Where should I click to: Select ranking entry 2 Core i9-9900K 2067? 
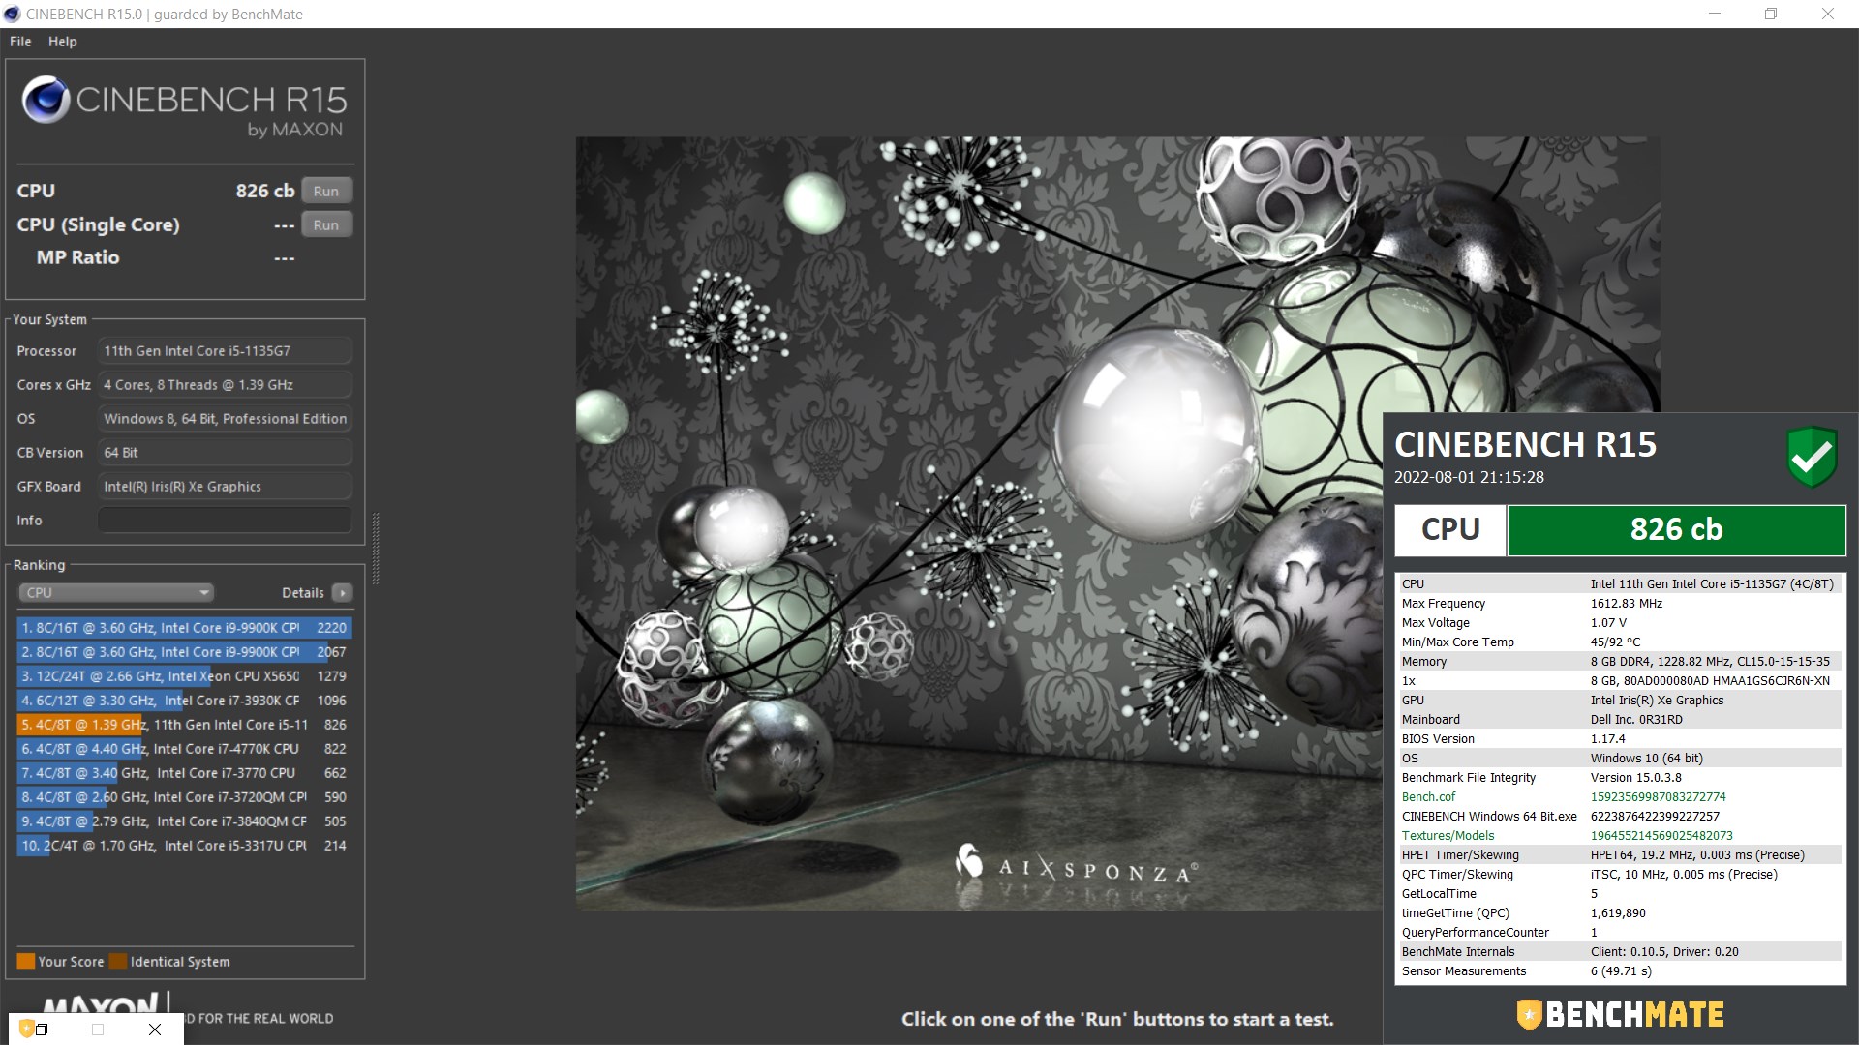[x=184, y=651]
